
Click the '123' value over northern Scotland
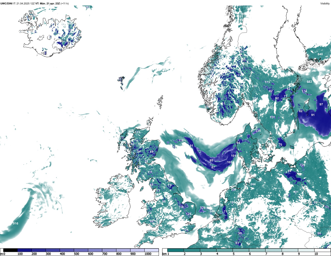(138, 132)
